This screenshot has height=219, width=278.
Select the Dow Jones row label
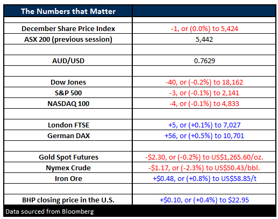tap(68, 82)
